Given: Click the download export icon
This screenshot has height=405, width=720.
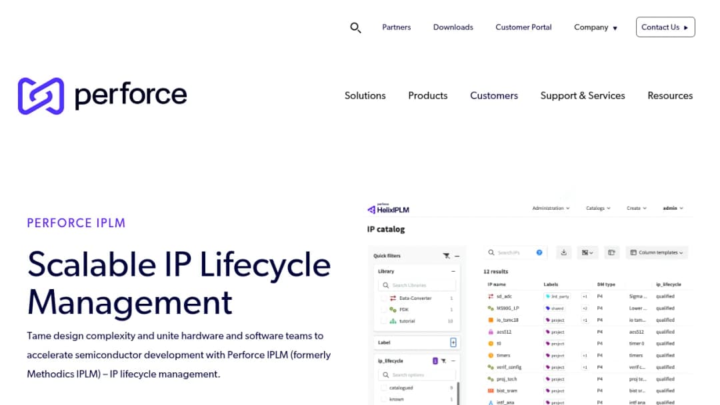Looking at the screenshot, I should point(564,252).
